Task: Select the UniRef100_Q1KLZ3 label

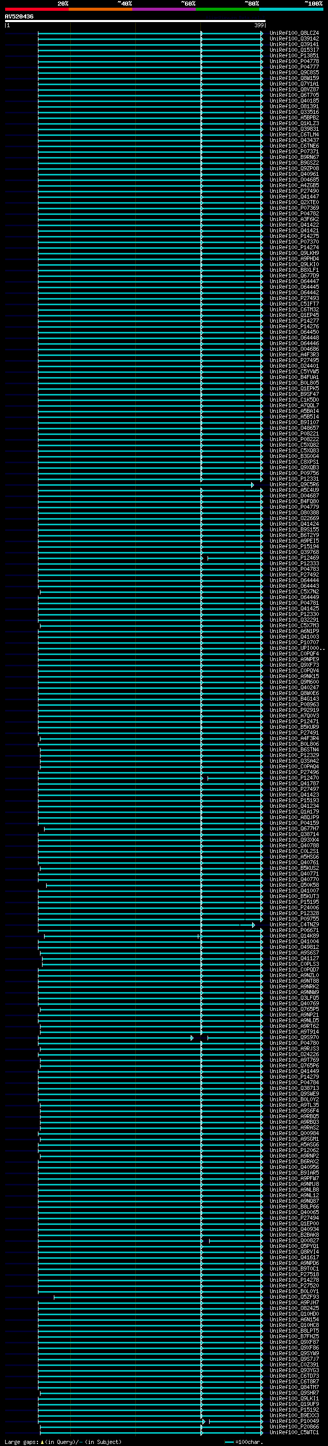Action: [294, 123]
